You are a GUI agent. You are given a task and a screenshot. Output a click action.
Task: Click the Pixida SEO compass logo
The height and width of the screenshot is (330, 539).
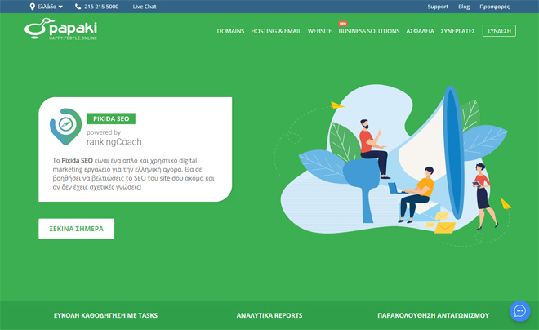(x=65, y=127)
